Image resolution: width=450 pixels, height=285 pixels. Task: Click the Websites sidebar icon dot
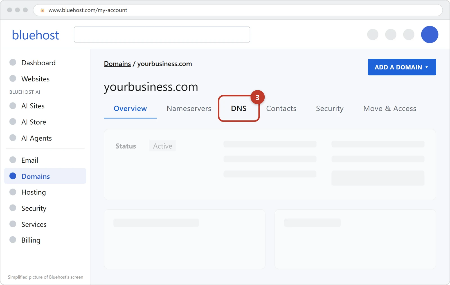pyautogui.click(x=13, y=78)
